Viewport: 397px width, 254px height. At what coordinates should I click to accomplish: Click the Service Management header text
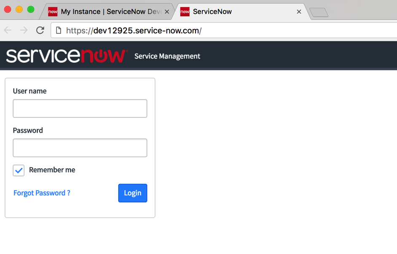(x=167, y=56)
